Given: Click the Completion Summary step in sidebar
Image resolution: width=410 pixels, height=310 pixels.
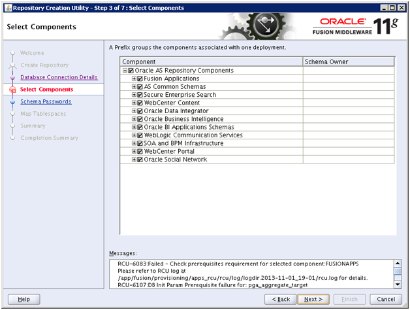Looking at the screenshot, I should [49, 138].
